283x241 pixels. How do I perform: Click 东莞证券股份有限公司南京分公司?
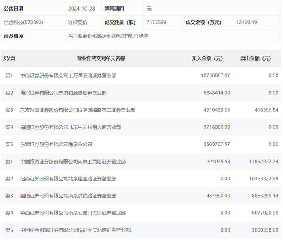pyautogui.click(x=56, y=144)
